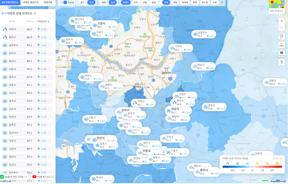Select the 대형 size filter
288x184 pixels.
pyautogui.click(x=175, y=2)
